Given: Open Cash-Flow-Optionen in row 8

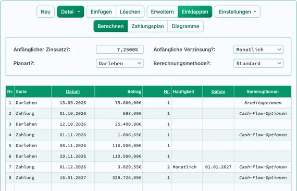Looking at the screenshot, I should (263, 177).
